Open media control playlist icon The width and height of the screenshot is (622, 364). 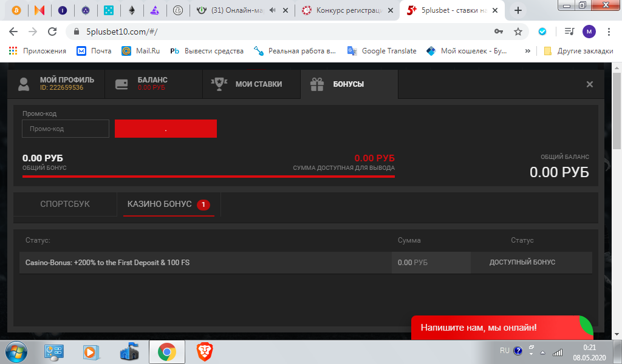569,32
